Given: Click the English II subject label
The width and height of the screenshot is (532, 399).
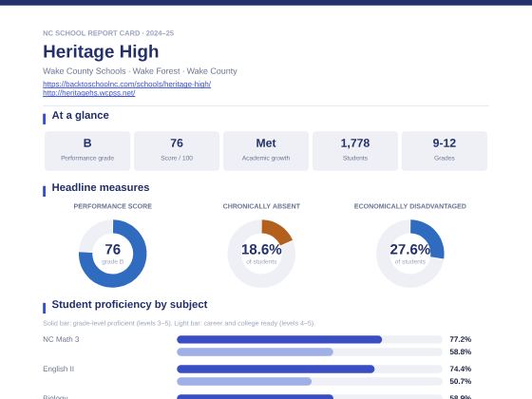Looking at the screenshot, I should click(x=58, y=369).
